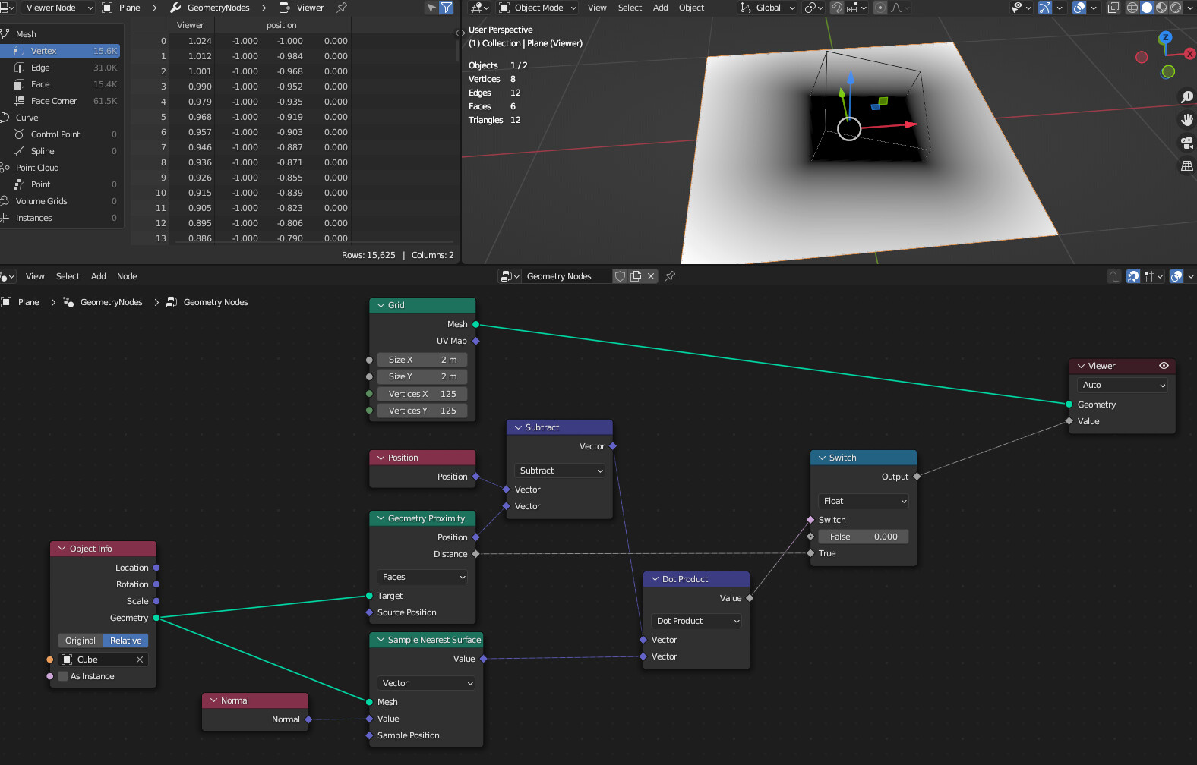Select the Edge domain in spreadsheet
Viewport: 1197px width, 765px height.
coord(61,68)
